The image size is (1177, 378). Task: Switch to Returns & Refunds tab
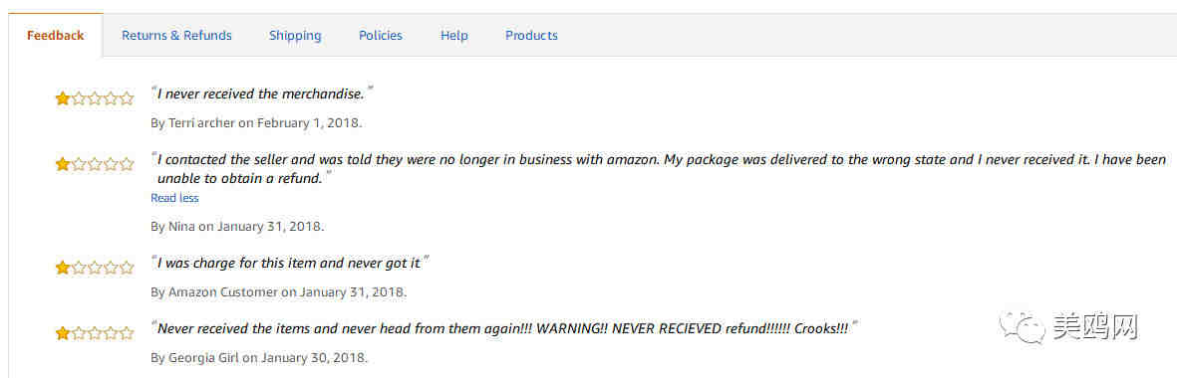pos(176,35)
